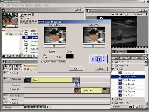Collapse the Iris transitions folder
This screenshot has width=149, height=112.
[113, 69]
